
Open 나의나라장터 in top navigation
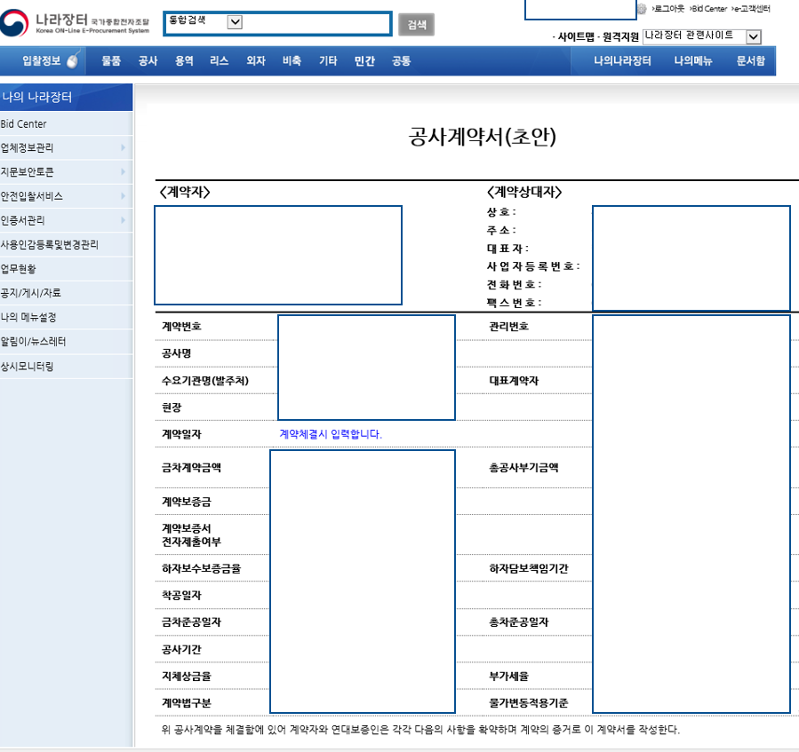pos(622,60)
